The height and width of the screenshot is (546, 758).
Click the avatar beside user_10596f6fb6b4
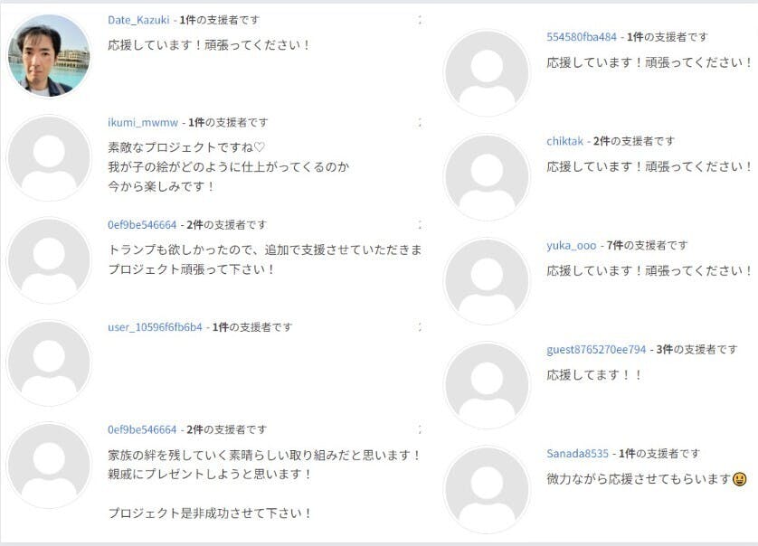coord(49,362)
